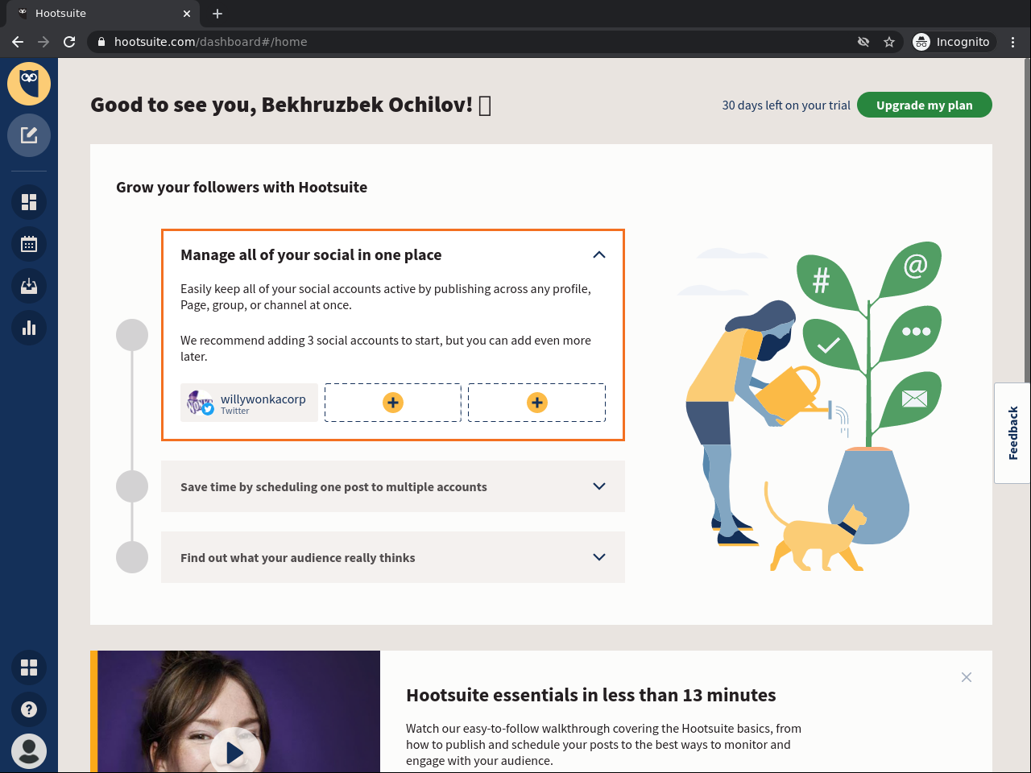Open the Planner calendar icon
The height and width of the screenshot is (773, 1031).
[29, 244]
